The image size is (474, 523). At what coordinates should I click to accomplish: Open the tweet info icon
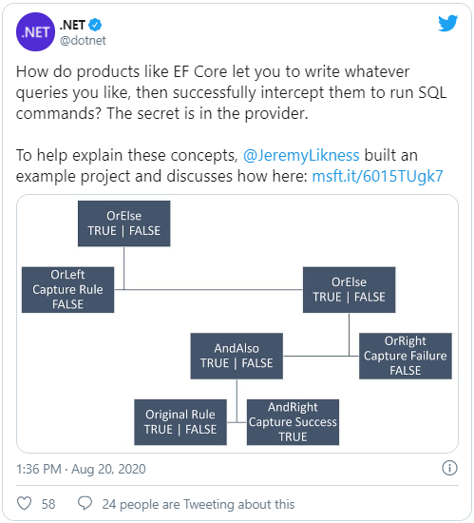click(x=449, y=468)
